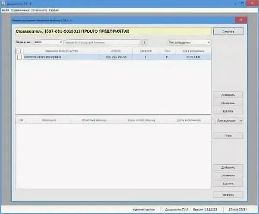Click the employee search text field

coord(102,42)
